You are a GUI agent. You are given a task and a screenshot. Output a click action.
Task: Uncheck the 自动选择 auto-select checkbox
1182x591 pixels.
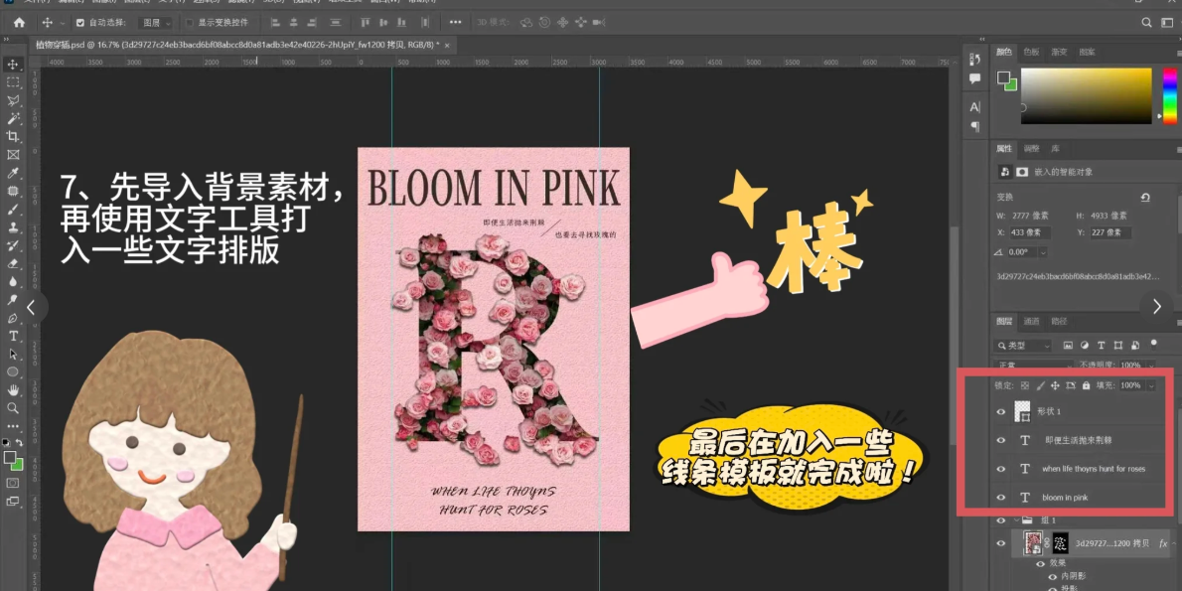[81, 23]
